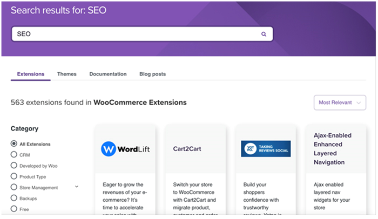Screen dimensions: 378x219
Task: Choose the Backups category option
Action: pyautogui.click(x=24, y=198)
